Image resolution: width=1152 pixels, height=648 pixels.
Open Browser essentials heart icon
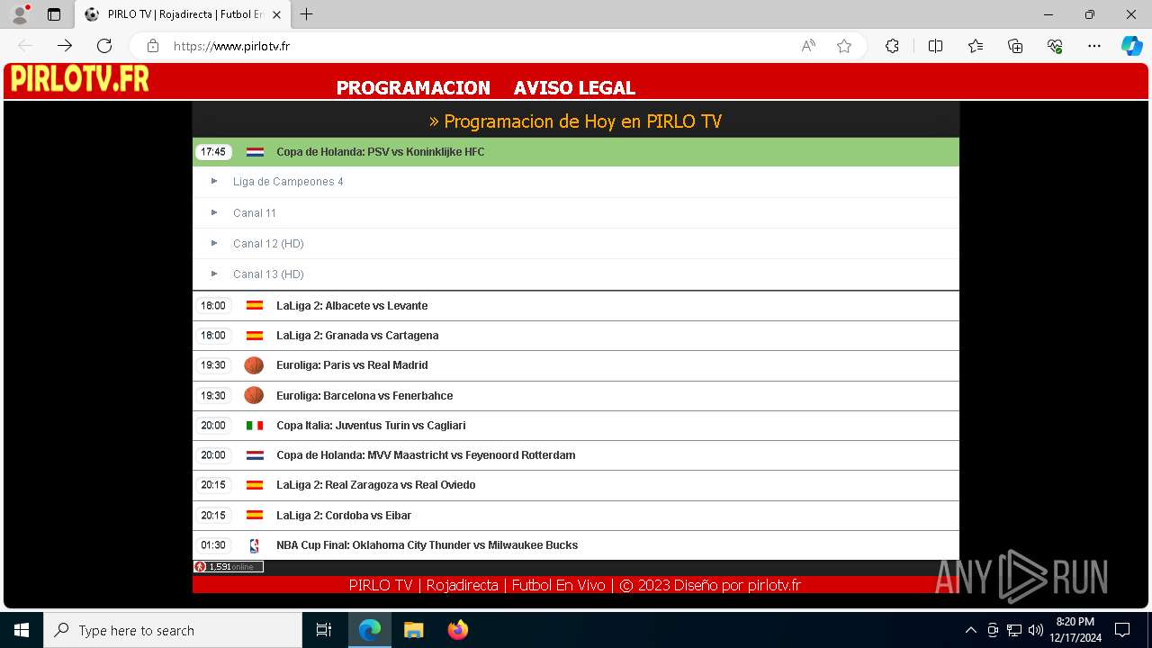pyautogui.click(x=1055, y=46)
